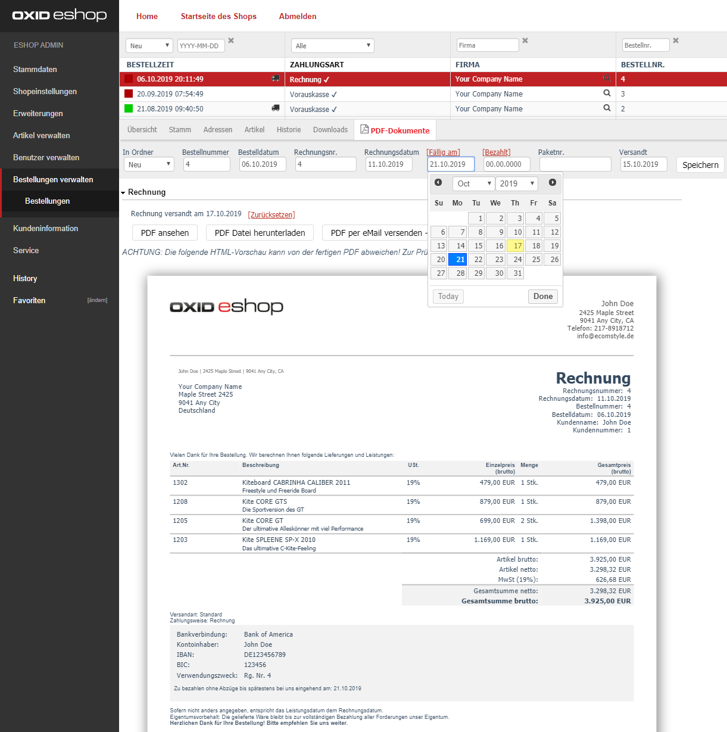
Task: Open Startseite des Shops link
Action: [x=219, y=16]
